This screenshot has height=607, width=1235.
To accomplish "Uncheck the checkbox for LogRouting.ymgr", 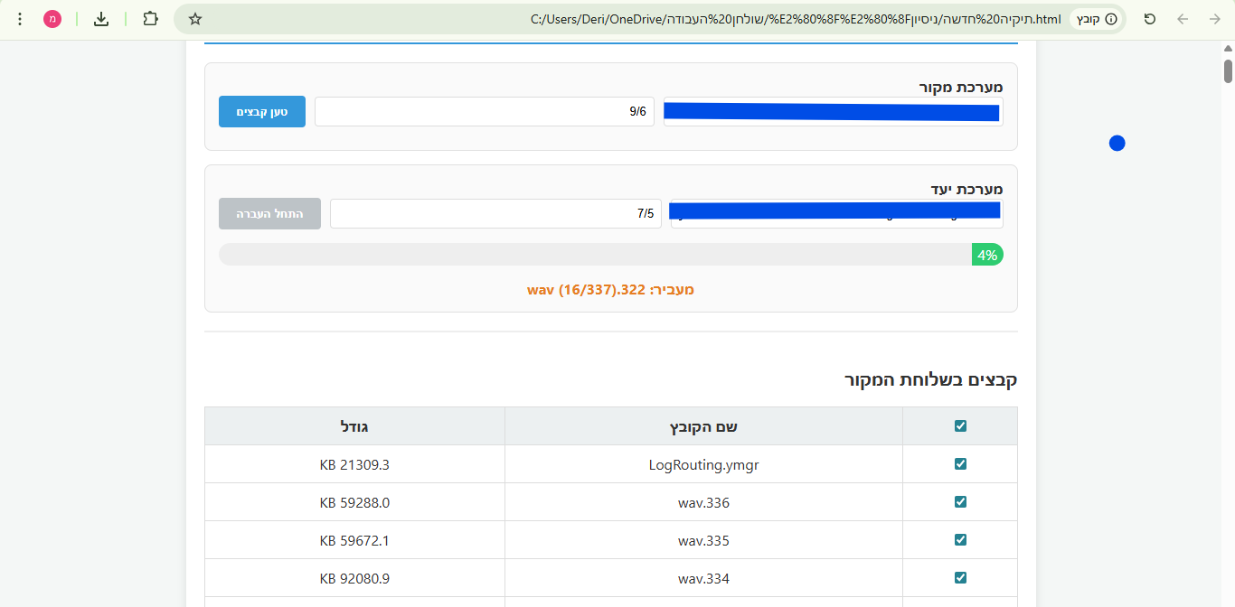I will click(x=960, y=464).
